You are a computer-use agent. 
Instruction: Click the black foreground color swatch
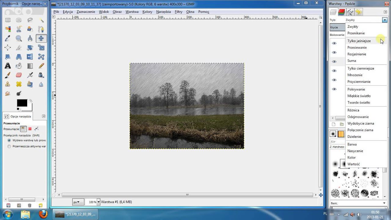point(22,103)
